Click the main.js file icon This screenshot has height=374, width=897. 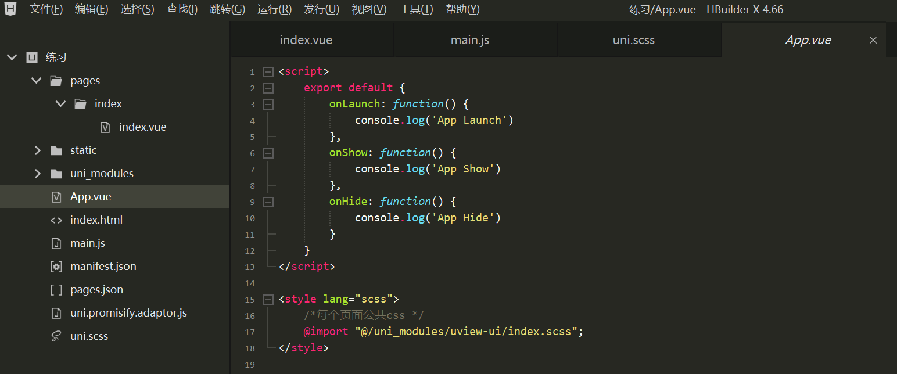click(56, 243)
